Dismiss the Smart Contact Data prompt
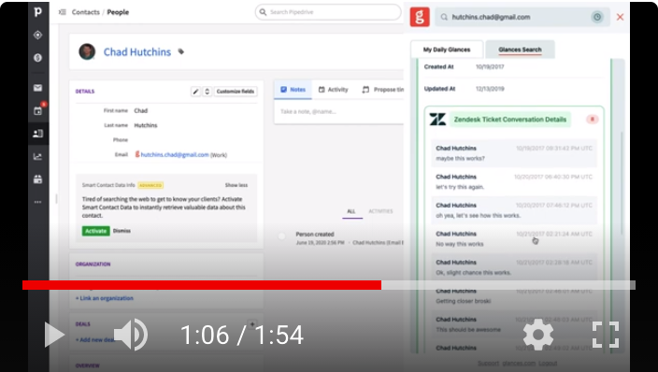Viewport: 658px width, 372px height. click(122, 231)
